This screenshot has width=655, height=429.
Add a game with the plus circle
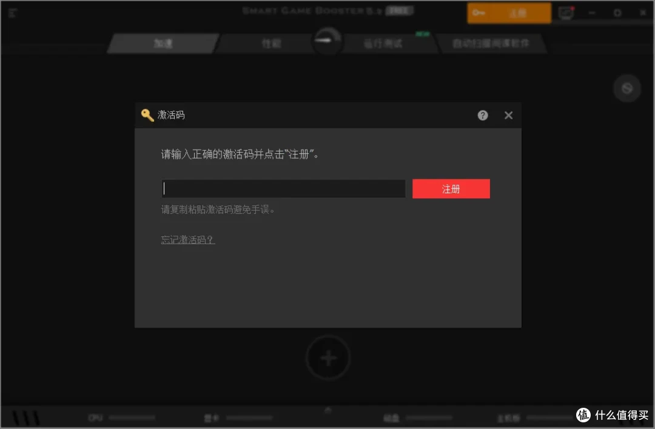point(328,358)
